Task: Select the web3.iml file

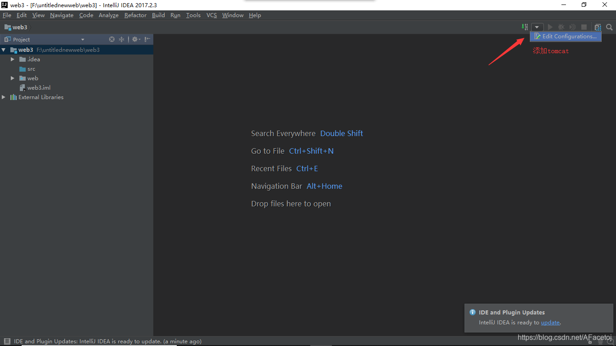Action: pyautogui.click(x=35, y=88)
